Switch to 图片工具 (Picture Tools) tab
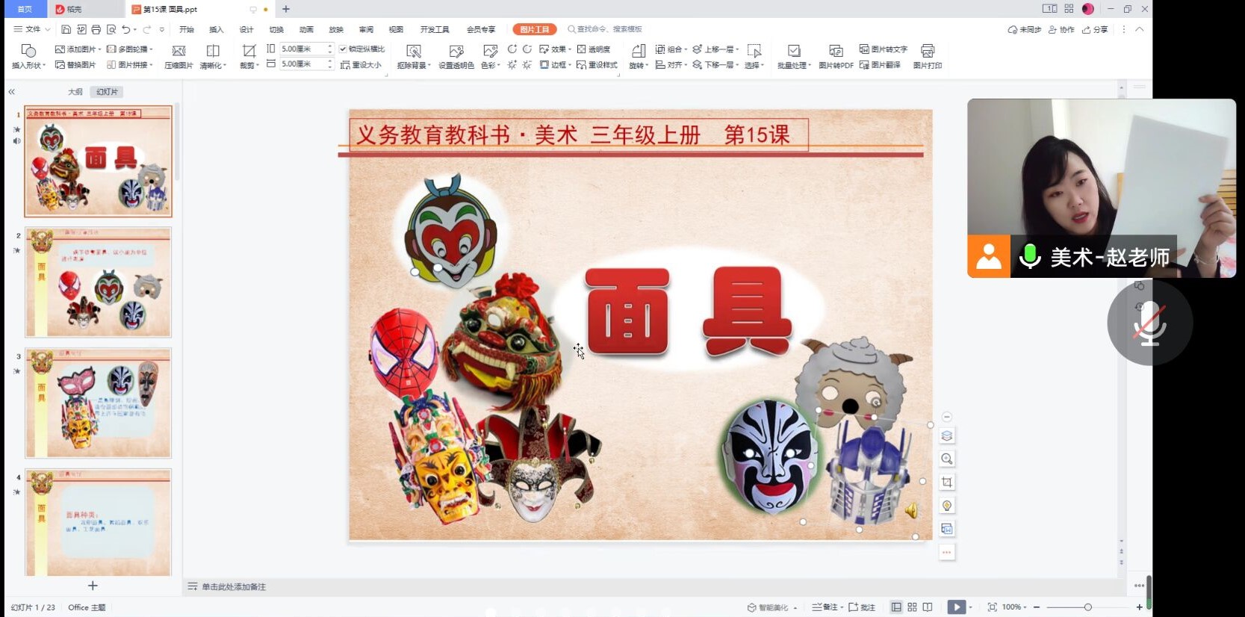Screen dimensions: 1245x617 tap(535, 29)
